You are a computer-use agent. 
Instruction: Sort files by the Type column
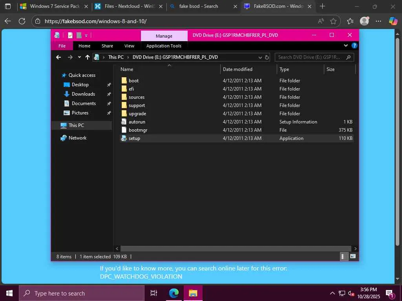[x=300, y=69]
